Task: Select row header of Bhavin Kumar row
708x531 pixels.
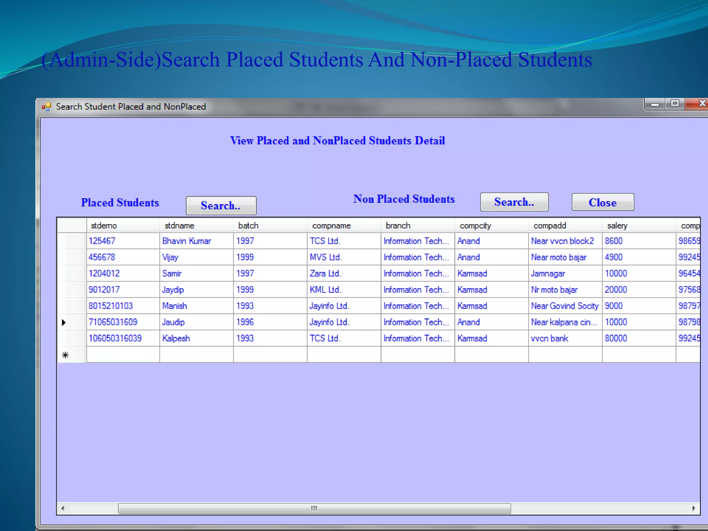Action: point(72,241)
